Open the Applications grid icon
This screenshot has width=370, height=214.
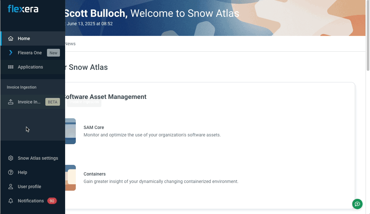click(x=11, y=67)
